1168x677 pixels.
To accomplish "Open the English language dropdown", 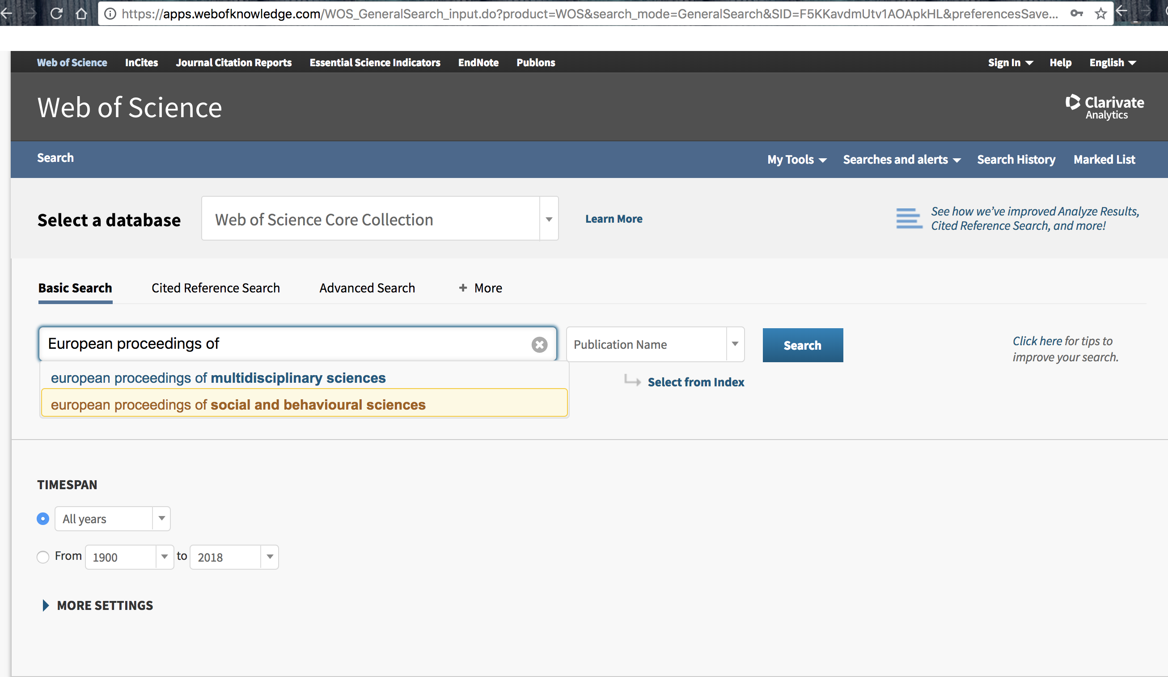I will point(1113,63).
